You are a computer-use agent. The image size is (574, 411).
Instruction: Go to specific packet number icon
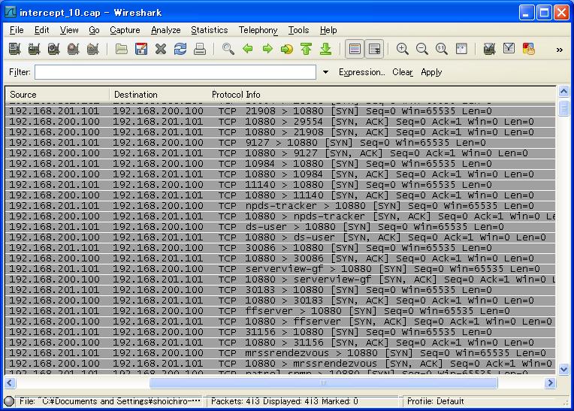coord(287,49)
